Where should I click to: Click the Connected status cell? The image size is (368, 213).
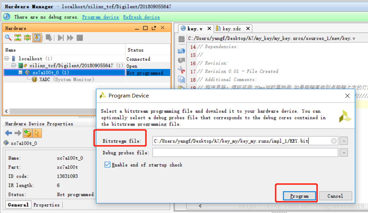[x=148, y=59]
